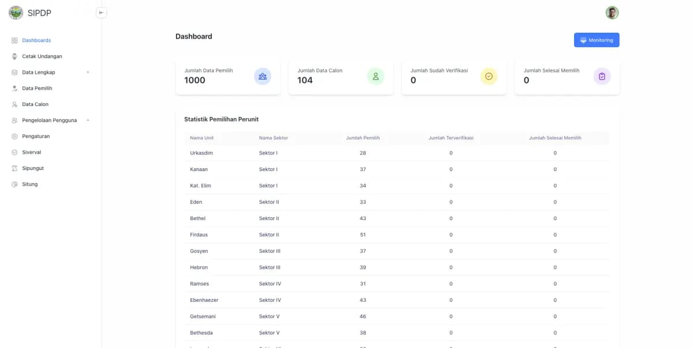Click the Data Lengkap stack icon
693x348 pixels.
[15, 73]
